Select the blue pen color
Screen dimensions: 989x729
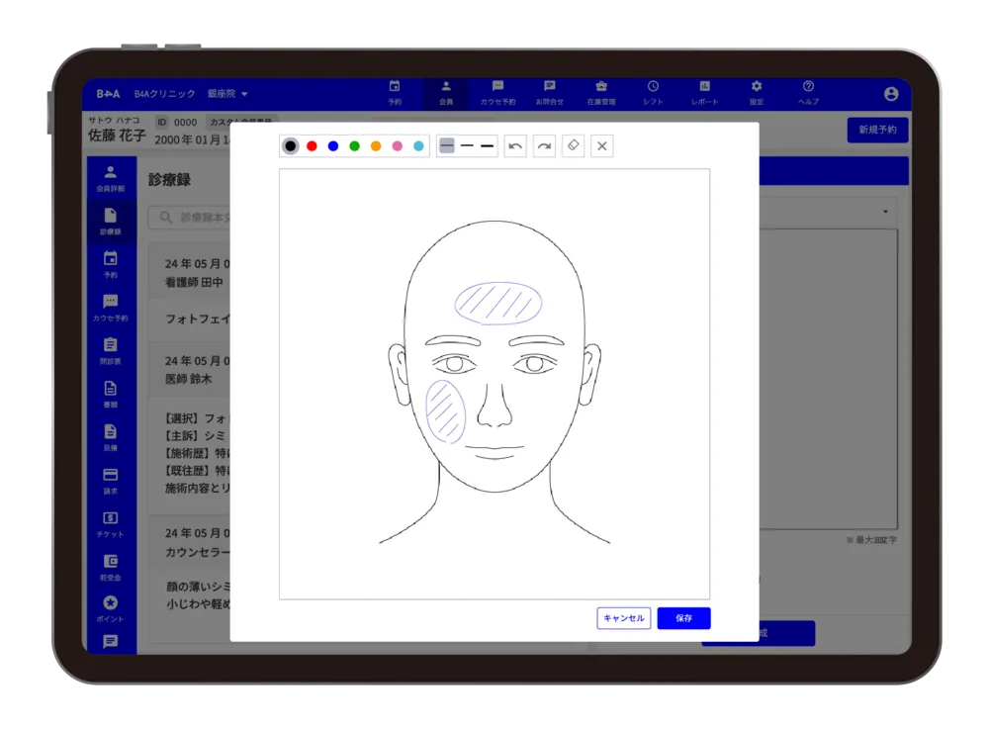333,146
